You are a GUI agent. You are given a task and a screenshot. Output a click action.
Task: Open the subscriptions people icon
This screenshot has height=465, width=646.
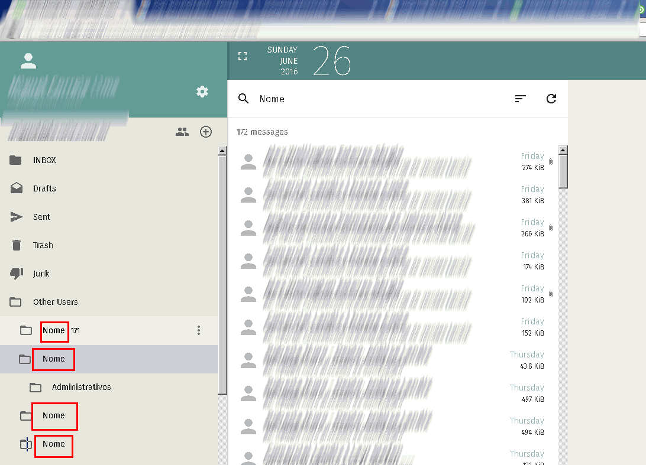point(182,132)
